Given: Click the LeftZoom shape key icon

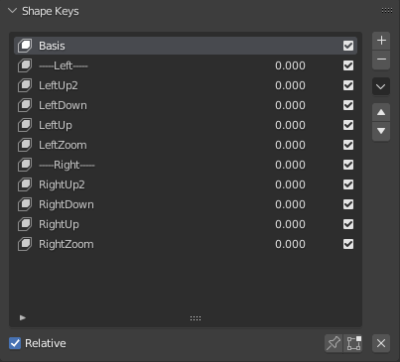Looking at the screenshot, I should [x=25, y=145].
